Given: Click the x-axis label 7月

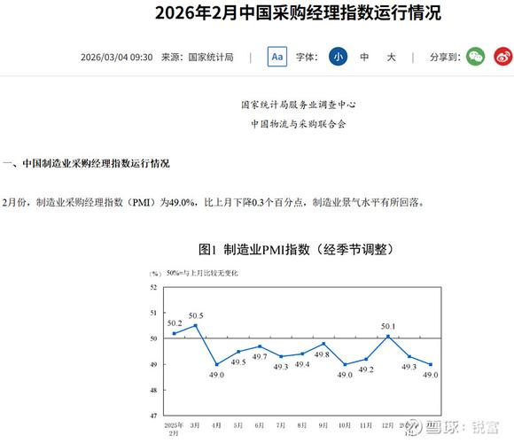Looking at the screenshot, I should [x=281, y=425].
